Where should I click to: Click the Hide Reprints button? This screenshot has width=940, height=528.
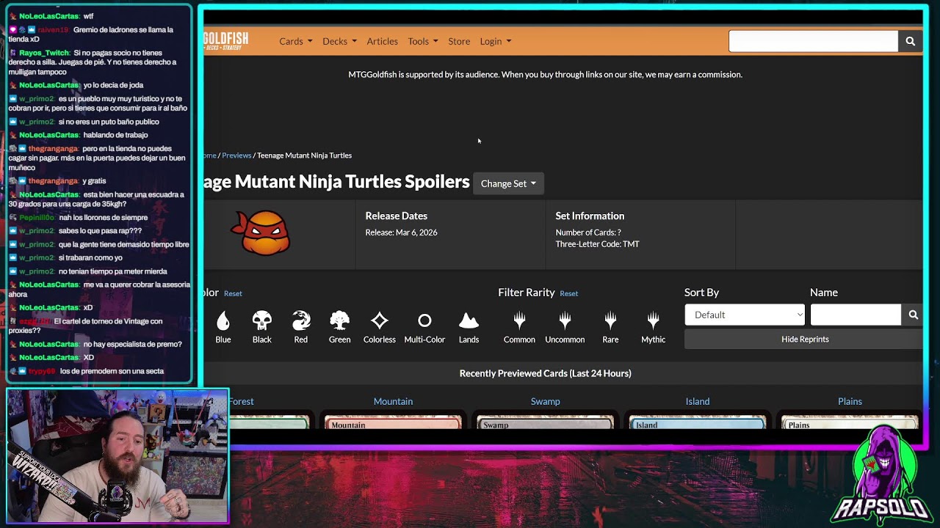[805, 340]
